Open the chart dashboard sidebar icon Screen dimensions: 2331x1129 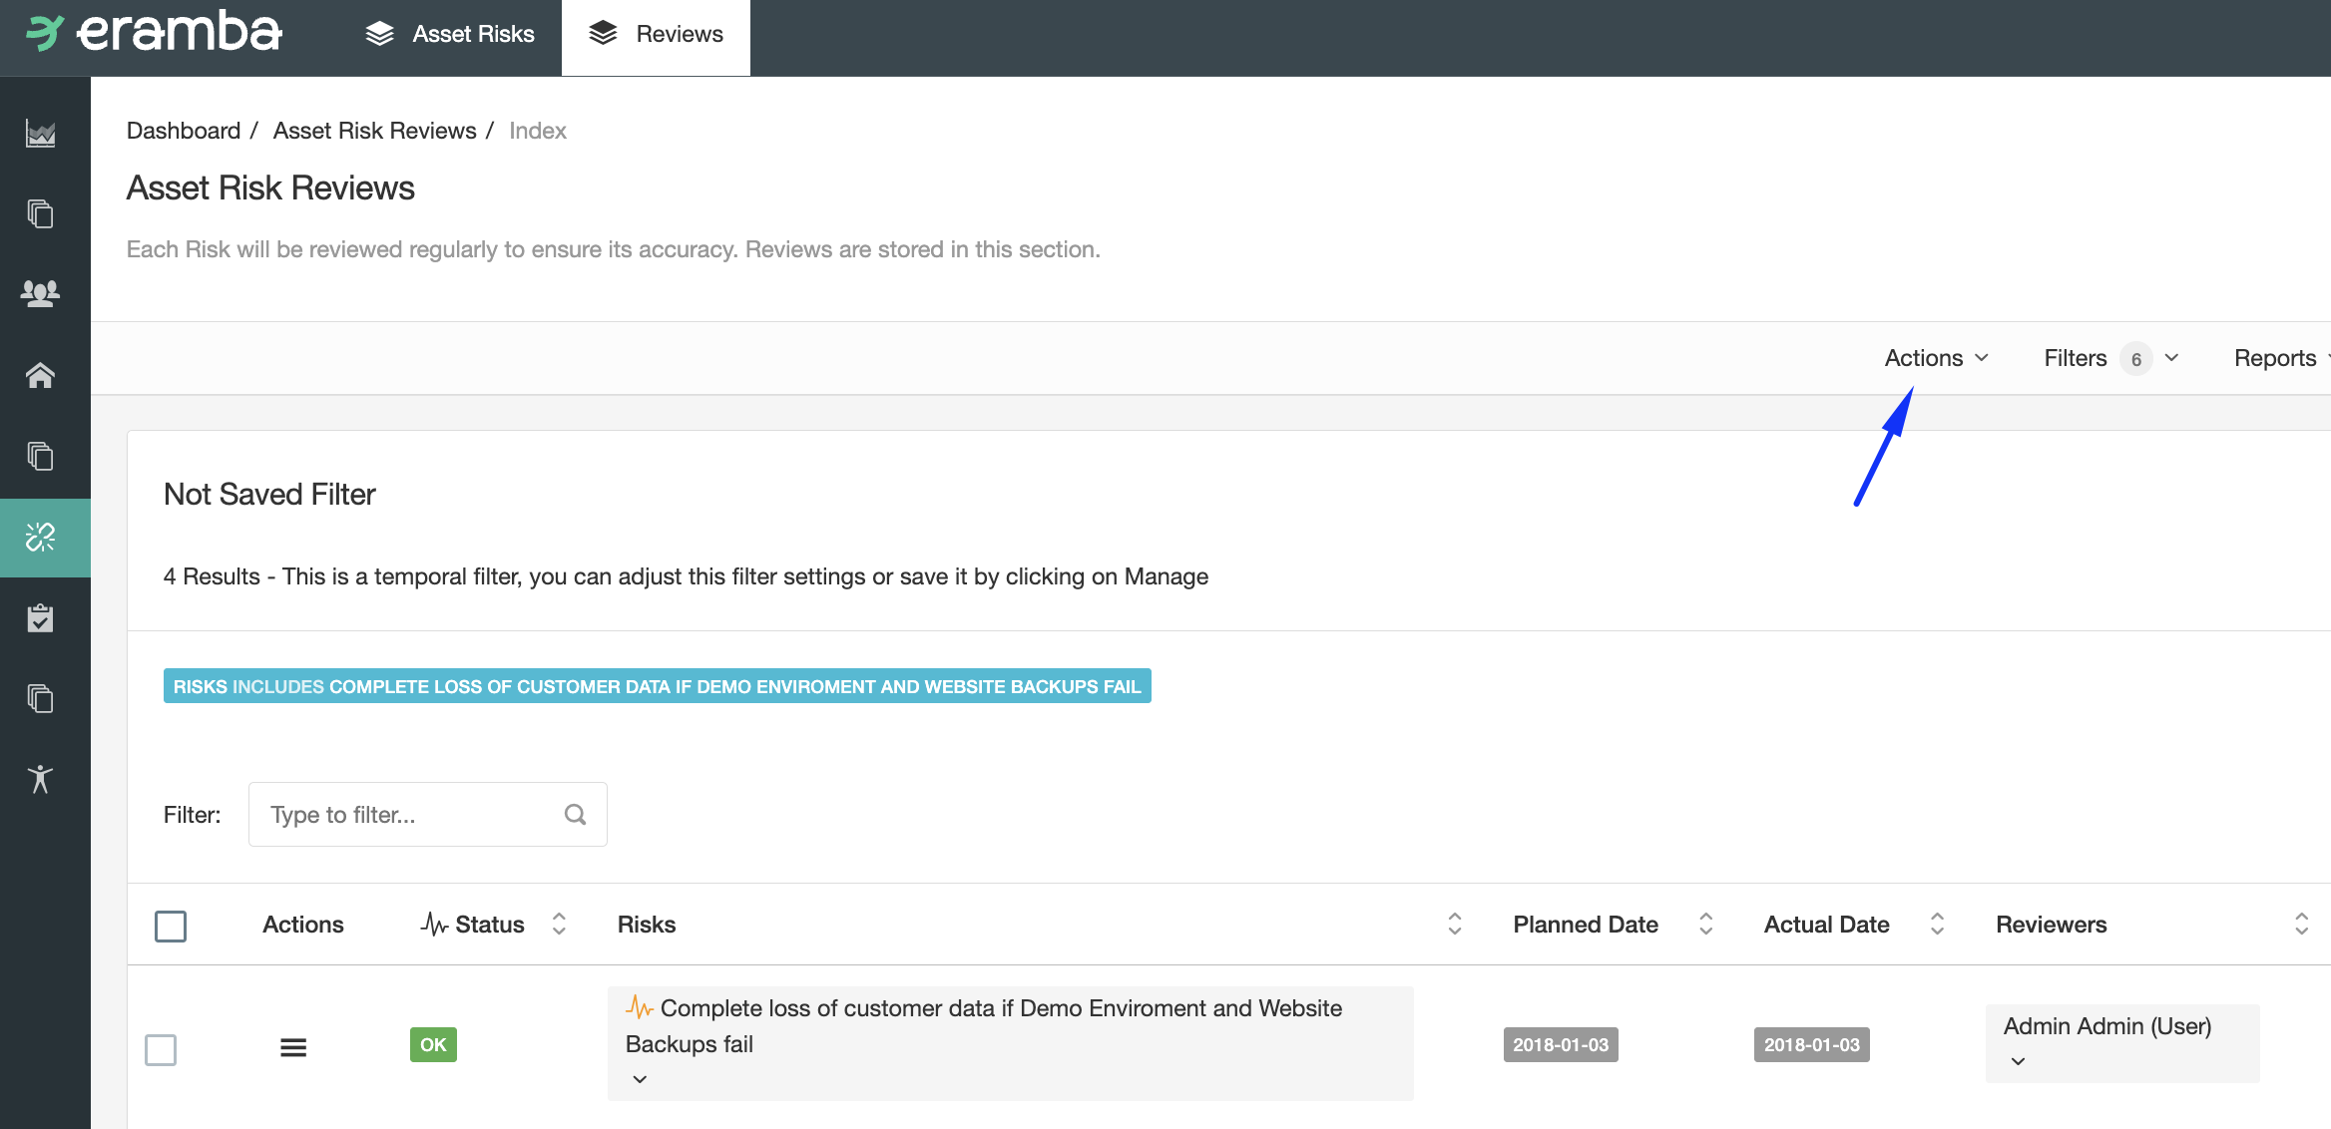40,133
